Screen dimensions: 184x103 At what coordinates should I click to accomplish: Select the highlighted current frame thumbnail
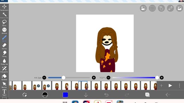click(x=83, y=86)
